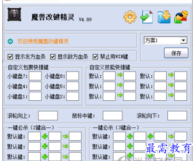Expand the 方案1 dropdown arrow
The image size is (195, 161).
pyautogui.click(x=184, y=40)
